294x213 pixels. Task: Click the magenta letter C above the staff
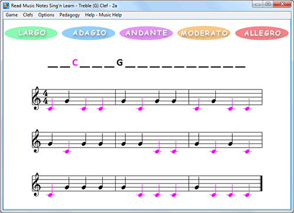(75, 62)
